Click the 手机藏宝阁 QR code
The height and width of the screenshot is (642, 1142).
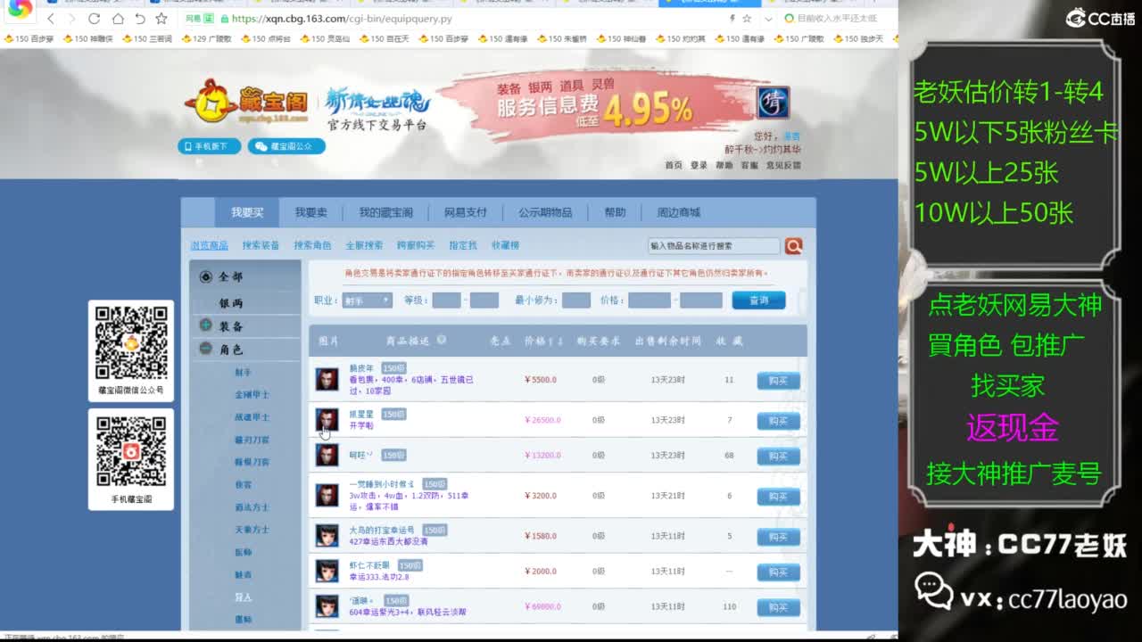131,451
